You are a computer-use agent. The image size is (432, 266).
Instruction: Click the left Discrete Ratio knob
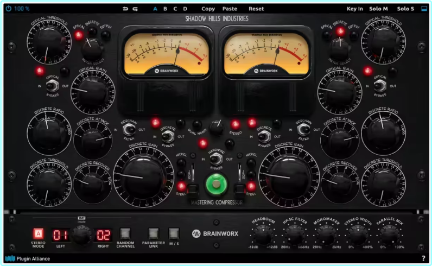(49, 133)
